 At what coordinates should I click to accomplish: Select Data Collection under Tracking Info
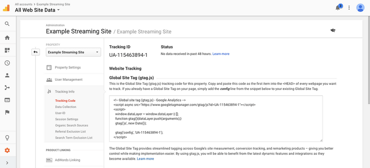click(66, 107)
